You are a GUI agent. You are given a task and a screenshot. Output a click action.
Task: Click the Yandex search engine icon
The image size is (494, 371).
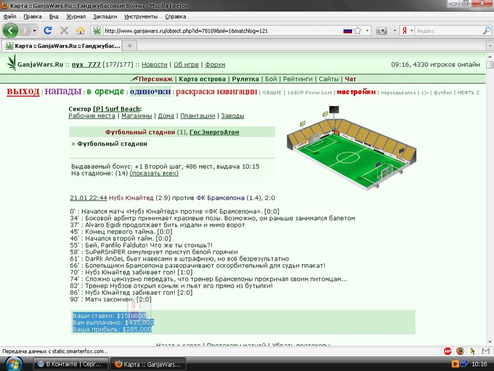404,31
